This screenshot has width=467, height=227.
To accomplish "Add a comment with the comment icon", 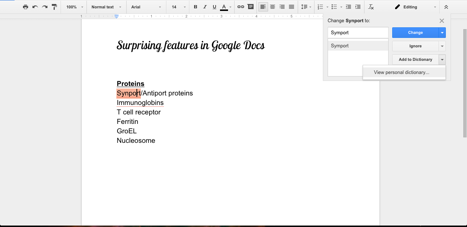I will [250, 7].
